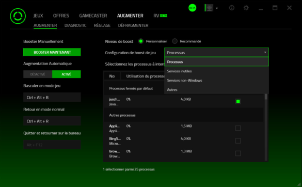Check the Appli... process checkbox
The height and width of the screenshot is (187, 302).
(x=238, y=128)
